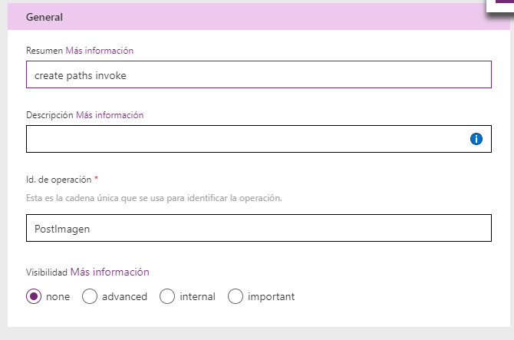The height and width of the screenshot is (340, 514).
Task: Follow the Visibilidad Más información link
Action: pyautogui.click(x=110, y=272)
